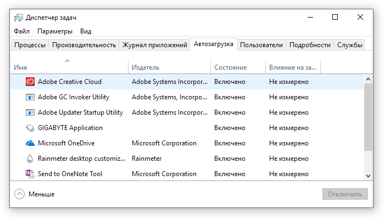Click publisher Rainmeter cell

[x=147, y=159]
